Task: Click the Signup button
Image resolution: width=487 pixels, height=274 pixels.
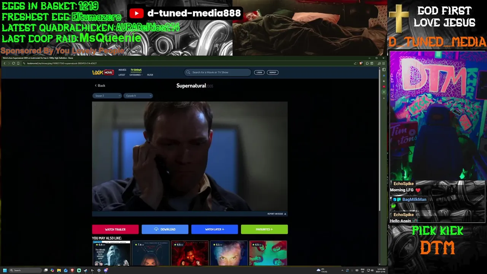Action: 272,72
